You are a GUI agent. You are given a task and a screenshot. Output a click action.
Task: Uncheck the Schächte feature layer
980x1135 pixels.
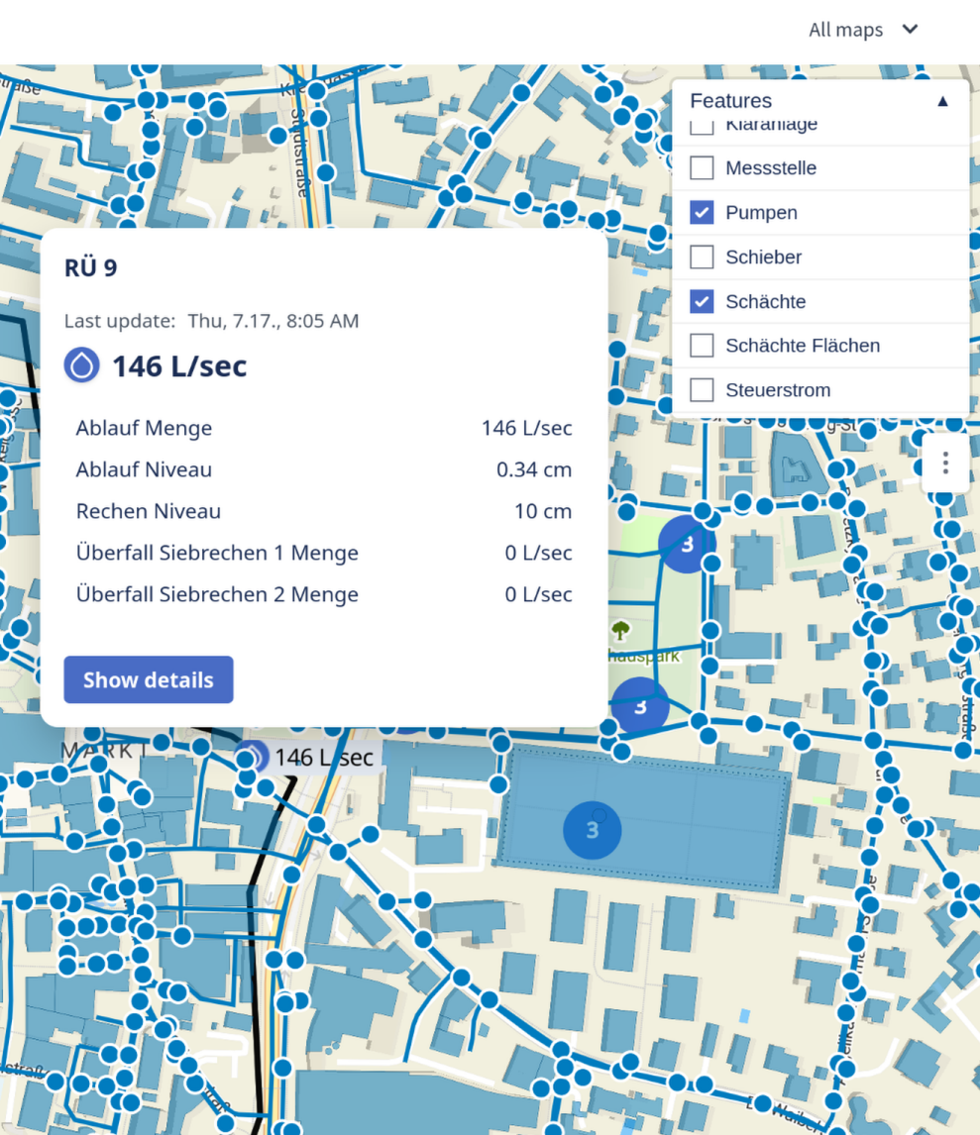pos(701,301)
